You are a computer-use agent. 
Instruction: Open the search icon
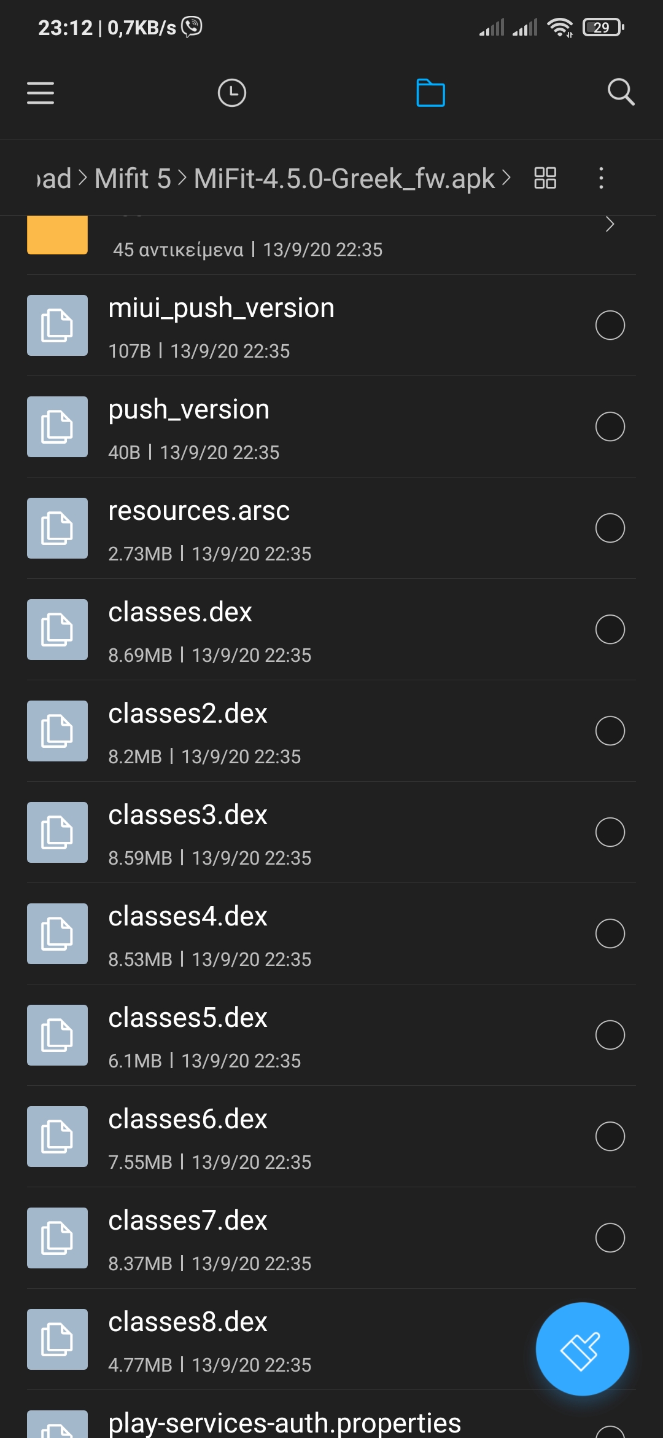[x=621, y=93]
